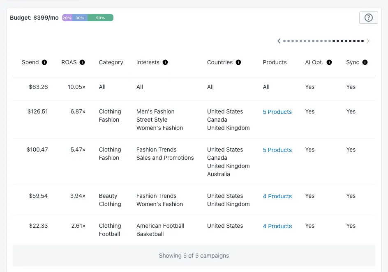Select the ROAS column header
388x272 pixels.
pyautogui.click(x=69, y=62)
